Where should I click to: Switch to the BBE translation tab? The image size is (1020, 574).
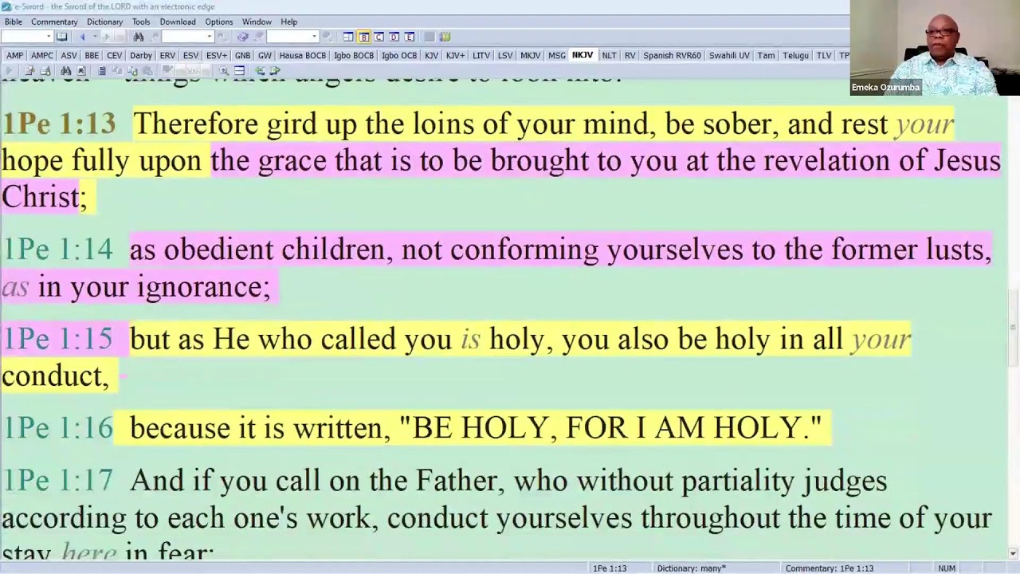tap(92, 56)
